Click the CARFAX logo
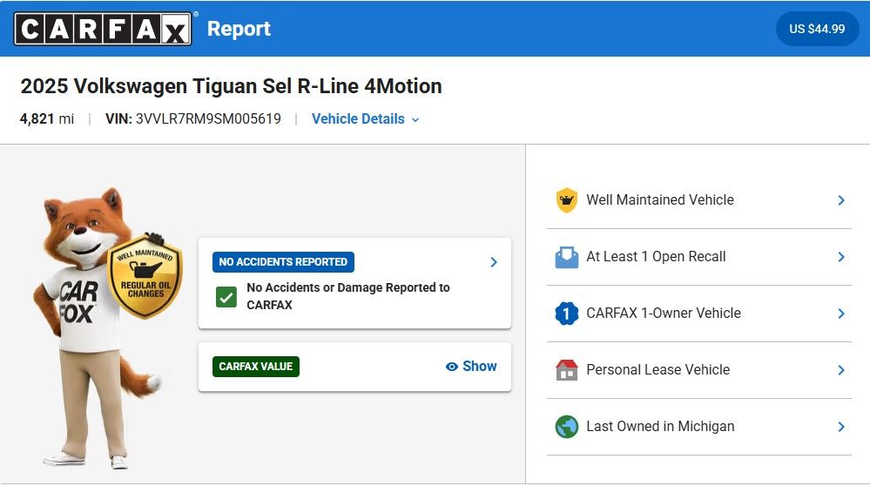The height and width of the screenshot is (486, 870). point(103,29)
